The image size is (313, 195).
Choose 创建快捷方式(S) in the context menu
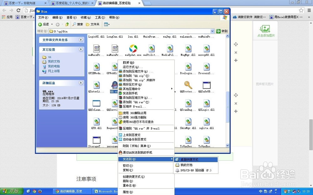pos(146,177)
